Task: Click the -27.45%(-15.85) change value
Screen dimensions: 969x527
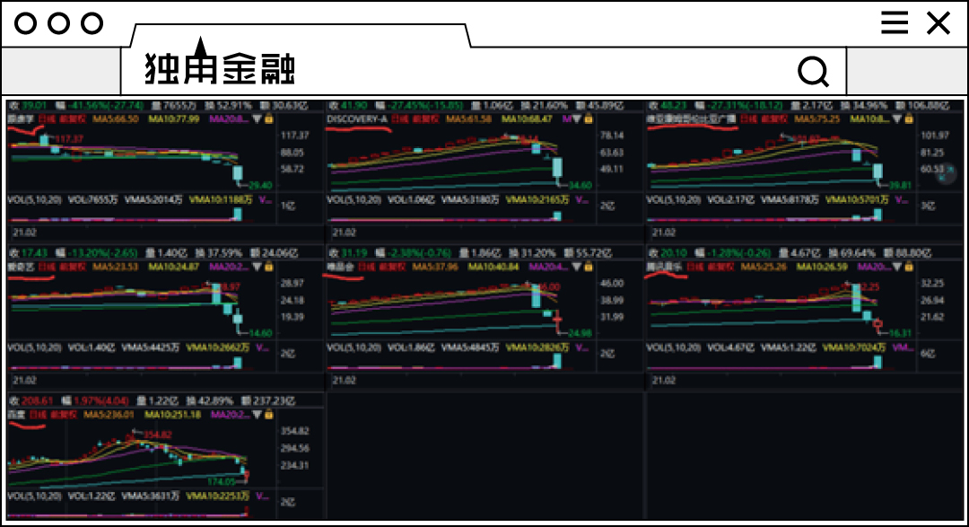Action: pyautogui.click(x=426, y=106)
